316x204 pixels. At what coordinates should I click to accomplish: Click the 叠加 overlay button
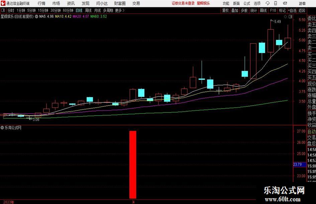pyautogui.click(x=235, y=10)
